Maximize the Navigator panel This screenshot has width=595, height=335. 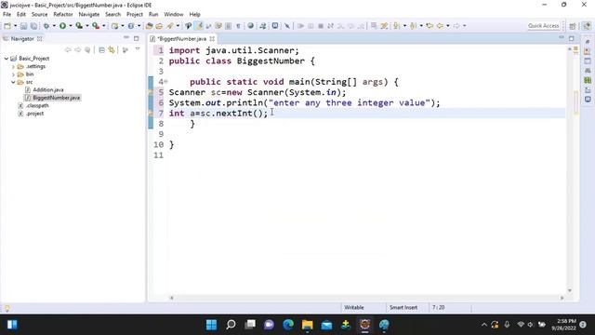point(137,38)
